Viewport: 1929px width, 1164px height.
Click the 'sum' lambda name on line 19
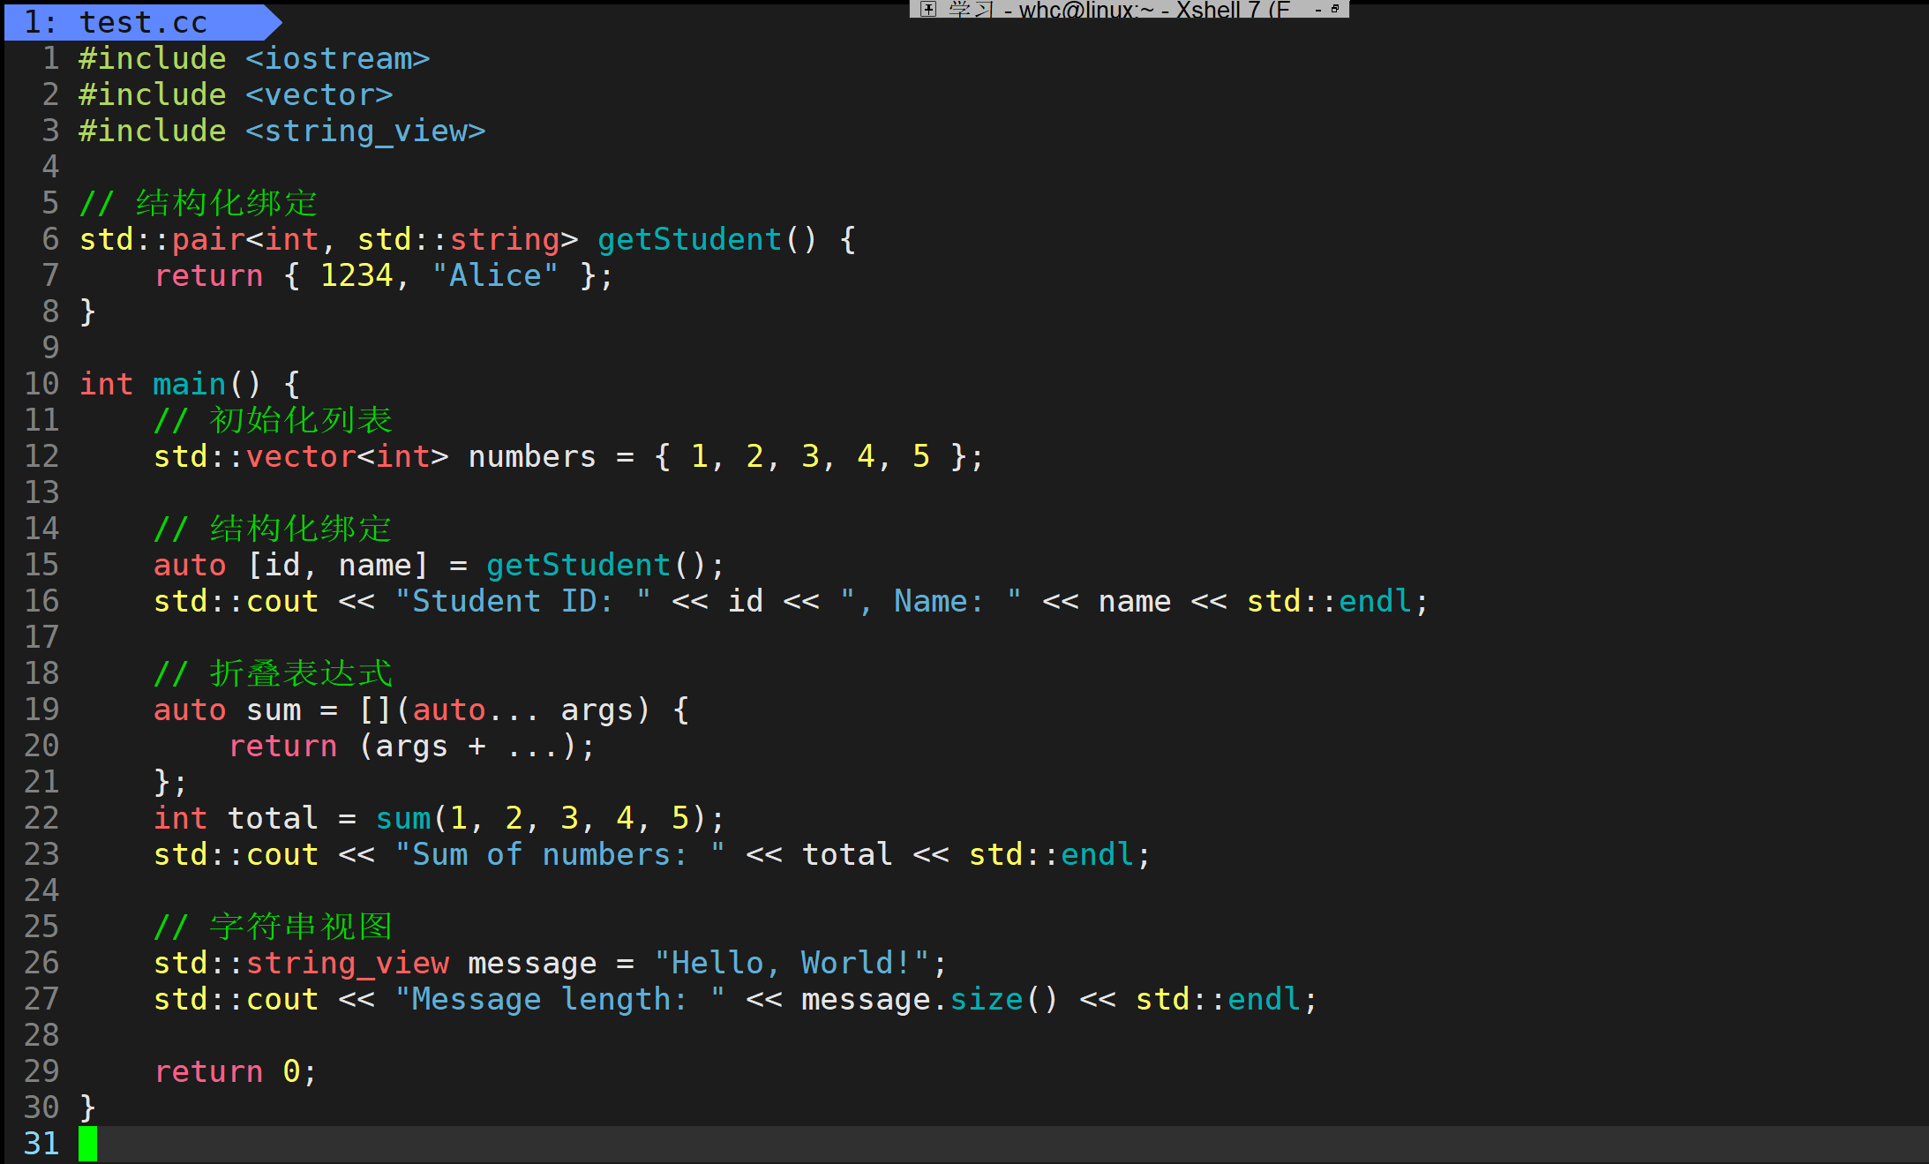[274, 710]
